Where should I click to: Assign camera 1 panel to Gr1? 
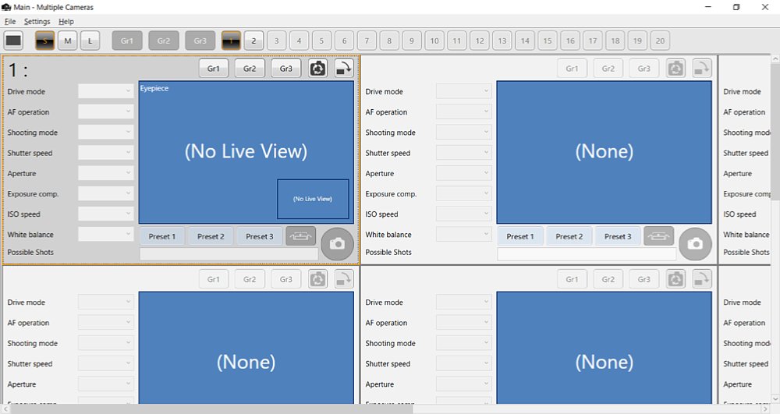point(214,69)
